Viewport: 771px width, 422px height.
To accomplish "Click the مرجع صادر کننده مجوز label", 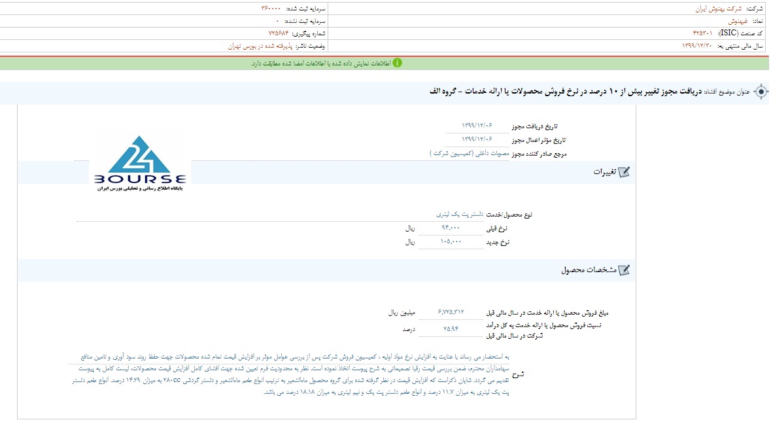I will pos(539,154).
